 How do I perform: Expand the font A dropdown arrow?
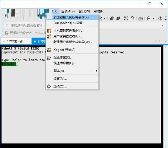[104, 18]
